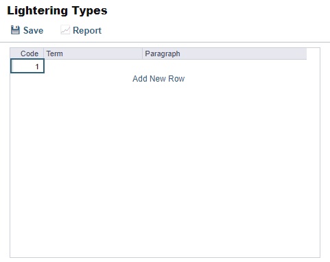Click the Lightering Types page heading
Image resolution: width=330 pixels, height=262 pixels.
57,11
